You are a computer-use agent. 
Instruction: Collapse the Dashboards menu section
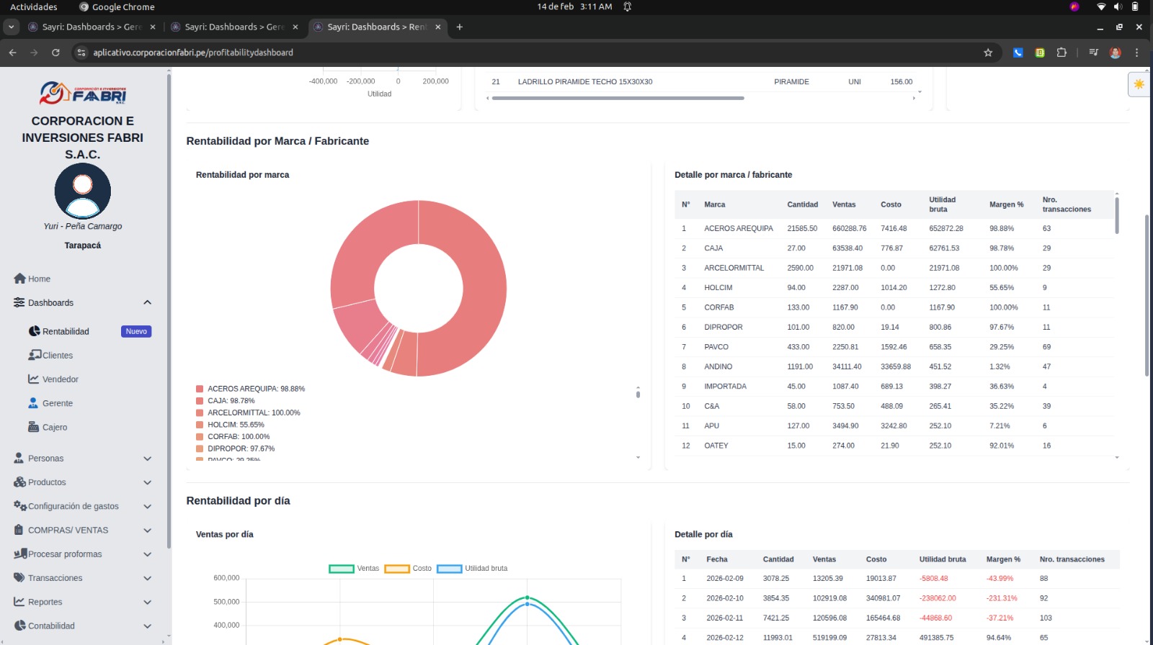click(147, 302)
